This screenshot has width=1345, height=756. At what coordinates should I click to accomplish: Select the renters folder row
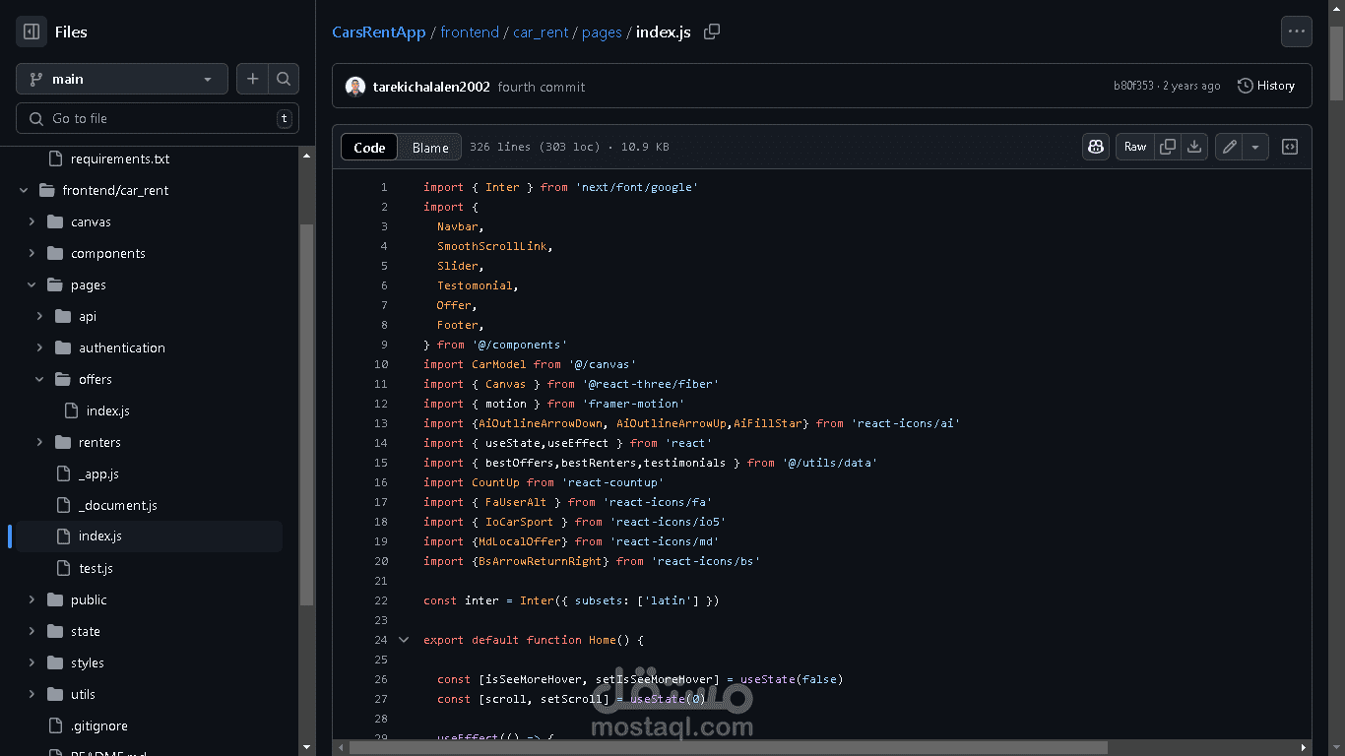coord(150,442)
